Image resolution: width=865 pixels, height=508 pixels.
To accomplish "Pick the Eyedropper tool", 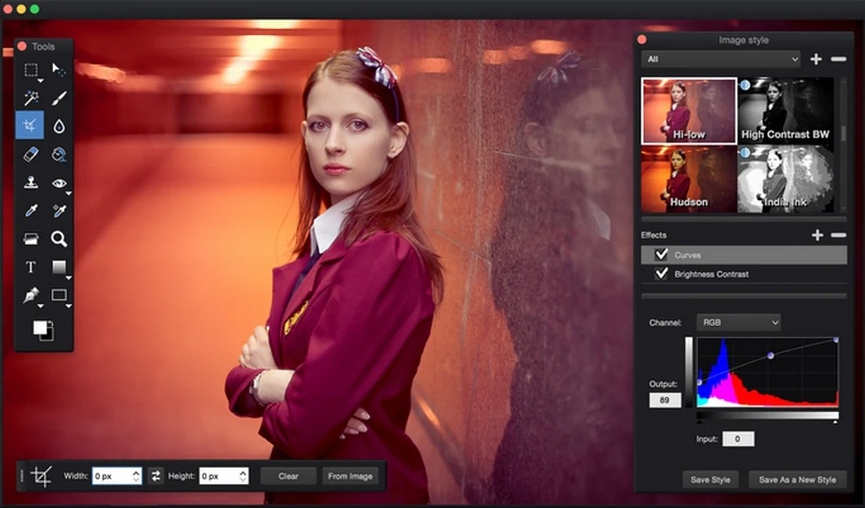I will (x=31, y=211).
